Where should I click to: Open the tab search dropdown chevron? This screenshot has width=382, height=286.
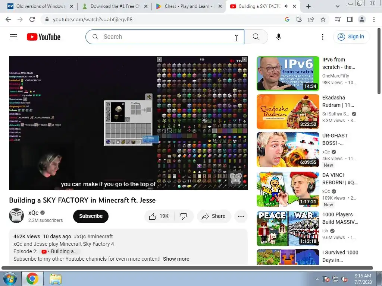337,6
